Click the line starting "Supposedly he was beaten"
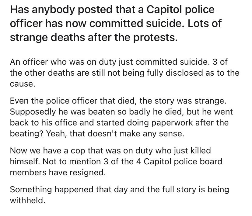This screenshot has height=216, width=252. [121, 112]
